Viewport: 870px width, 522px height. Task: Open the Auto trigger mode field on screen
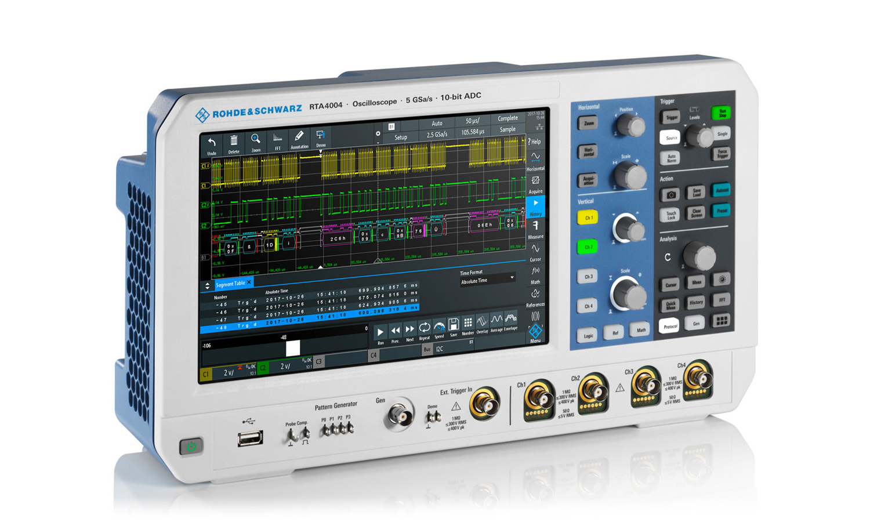click(x=437, y=124)
